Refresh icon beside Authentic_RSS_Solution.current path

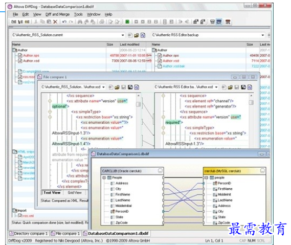point(143,35)
